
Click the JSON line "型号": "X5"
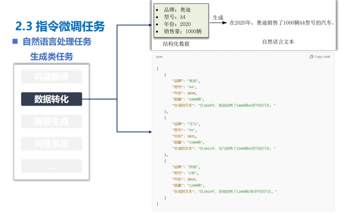tap(184, 130)
